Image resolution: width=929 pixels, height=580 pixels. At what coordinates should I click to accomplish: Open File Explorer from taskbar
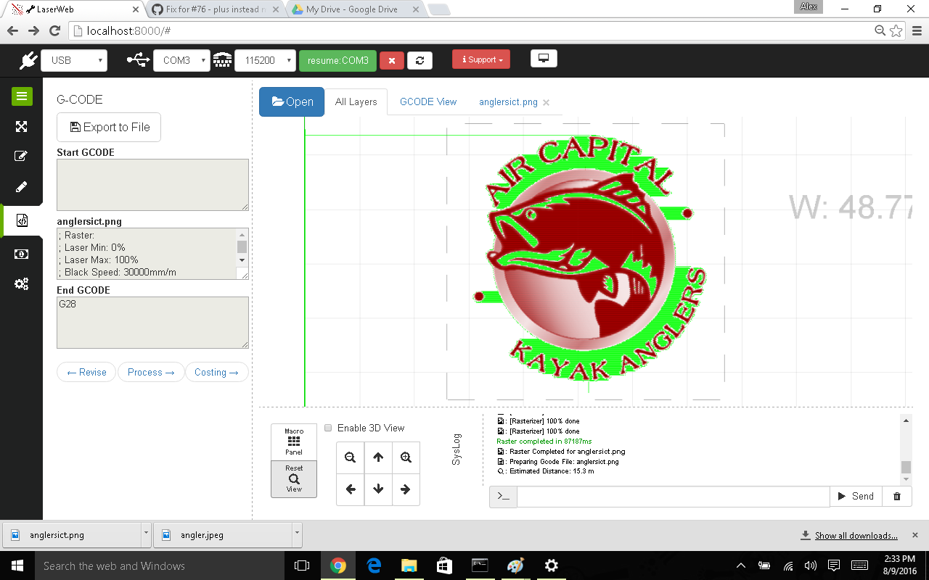[x=409, y=565]
